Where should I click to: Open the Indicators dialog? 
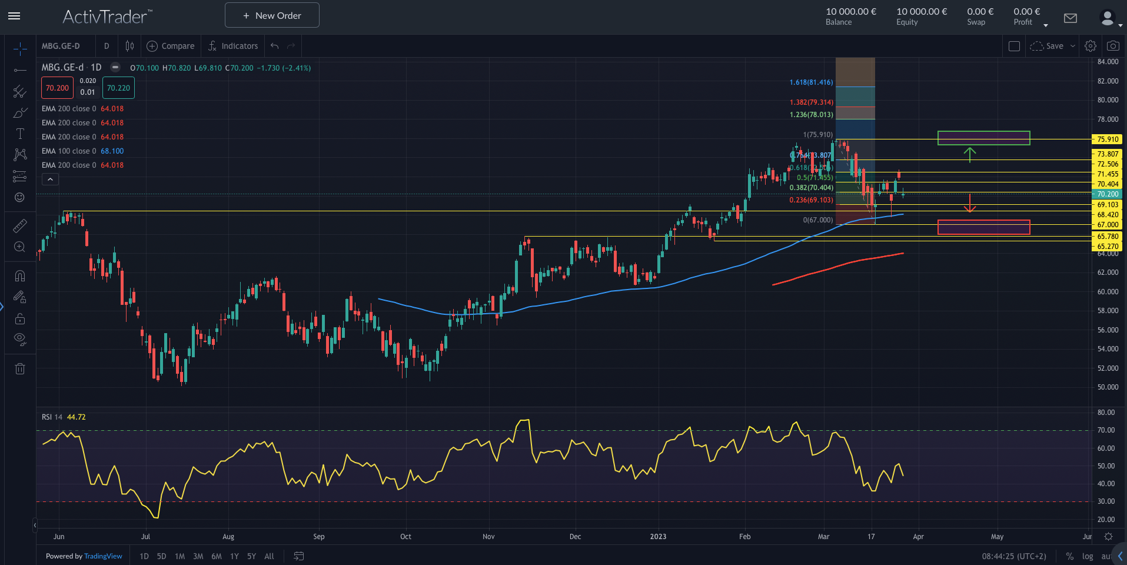[233, 46]
